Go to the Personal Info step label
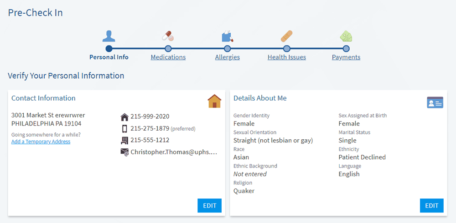 click(109, 57)
